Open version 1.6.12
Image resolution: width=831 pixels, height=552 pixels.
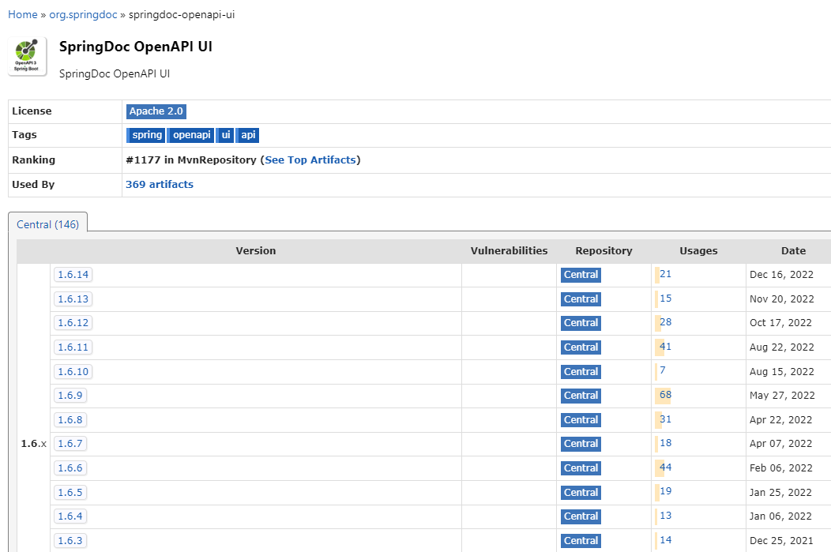(x=73, y=323)
